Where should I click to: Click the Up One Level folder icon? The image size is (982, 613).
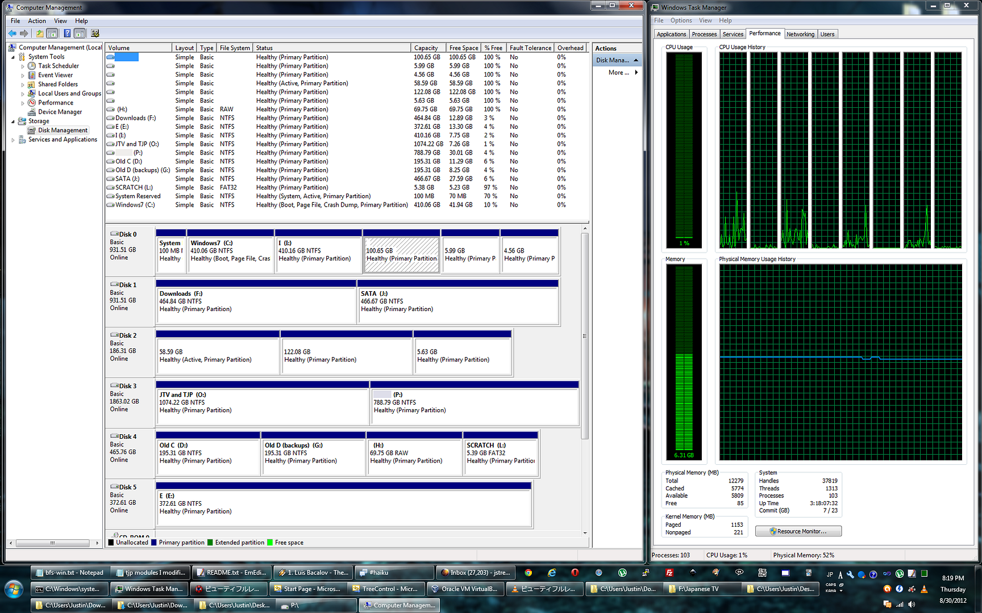39,33
